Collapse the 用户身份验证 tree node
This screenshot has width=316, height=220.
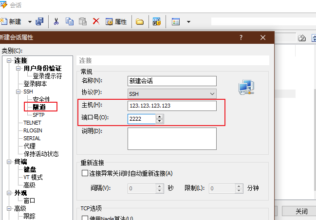tap(19, 69)
